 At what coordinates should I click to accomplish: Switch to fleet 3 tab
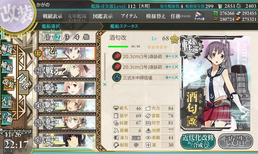67,37
